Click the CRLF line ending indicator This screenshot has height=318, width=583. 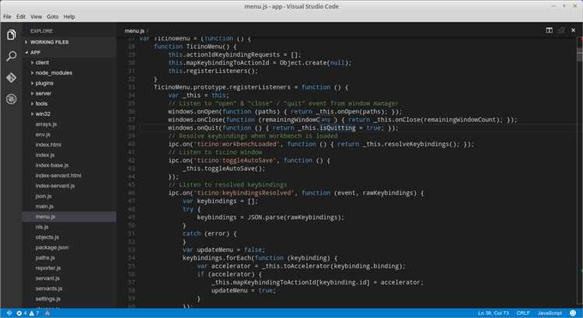[522, 313]
